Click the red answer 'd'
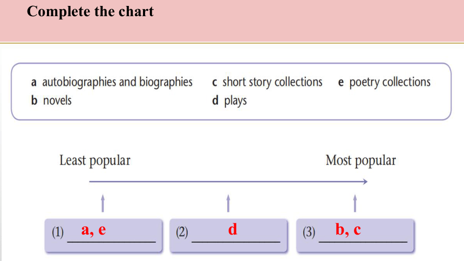The height and width of the screenshot is (261, 464). 233,229
